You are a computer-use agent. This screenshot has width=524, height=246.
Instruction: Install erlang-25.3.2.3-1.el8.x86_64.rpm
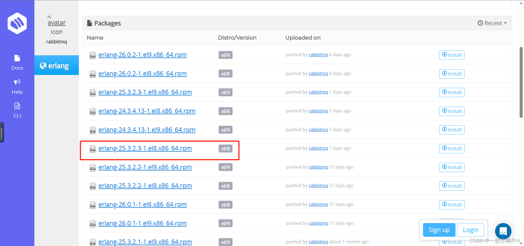[x=452, y=149]
